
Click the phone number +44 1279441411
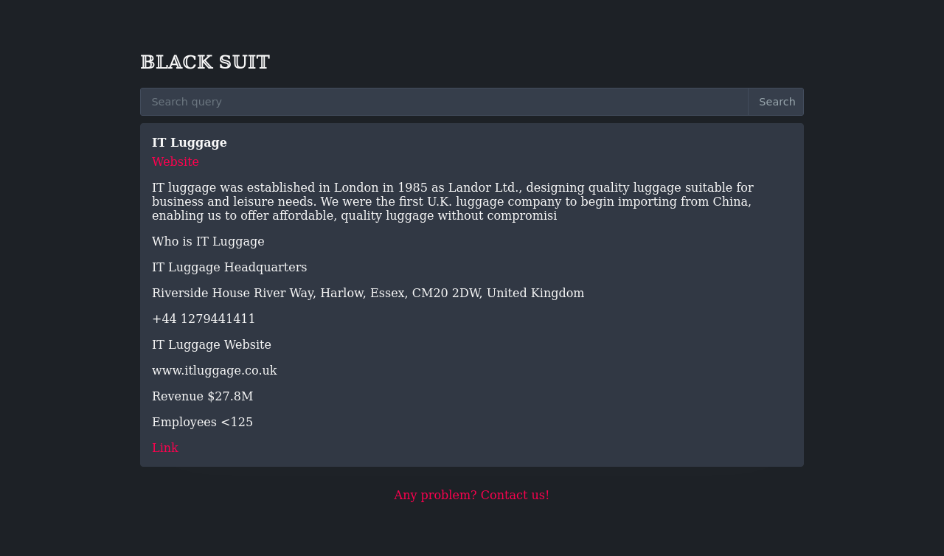(x=204, y=319)
